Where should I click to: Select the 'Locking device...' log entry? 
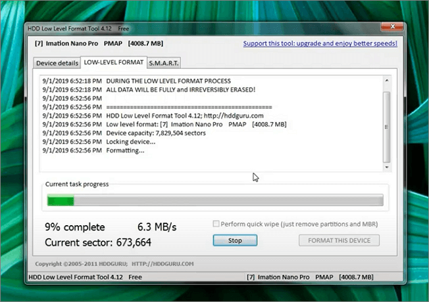(130, 142)
